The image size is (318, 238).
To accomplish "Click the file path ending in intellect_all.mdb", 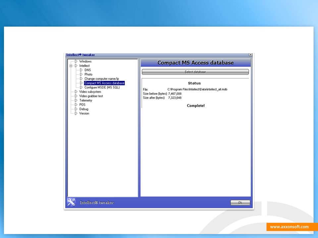I will 197,89.
